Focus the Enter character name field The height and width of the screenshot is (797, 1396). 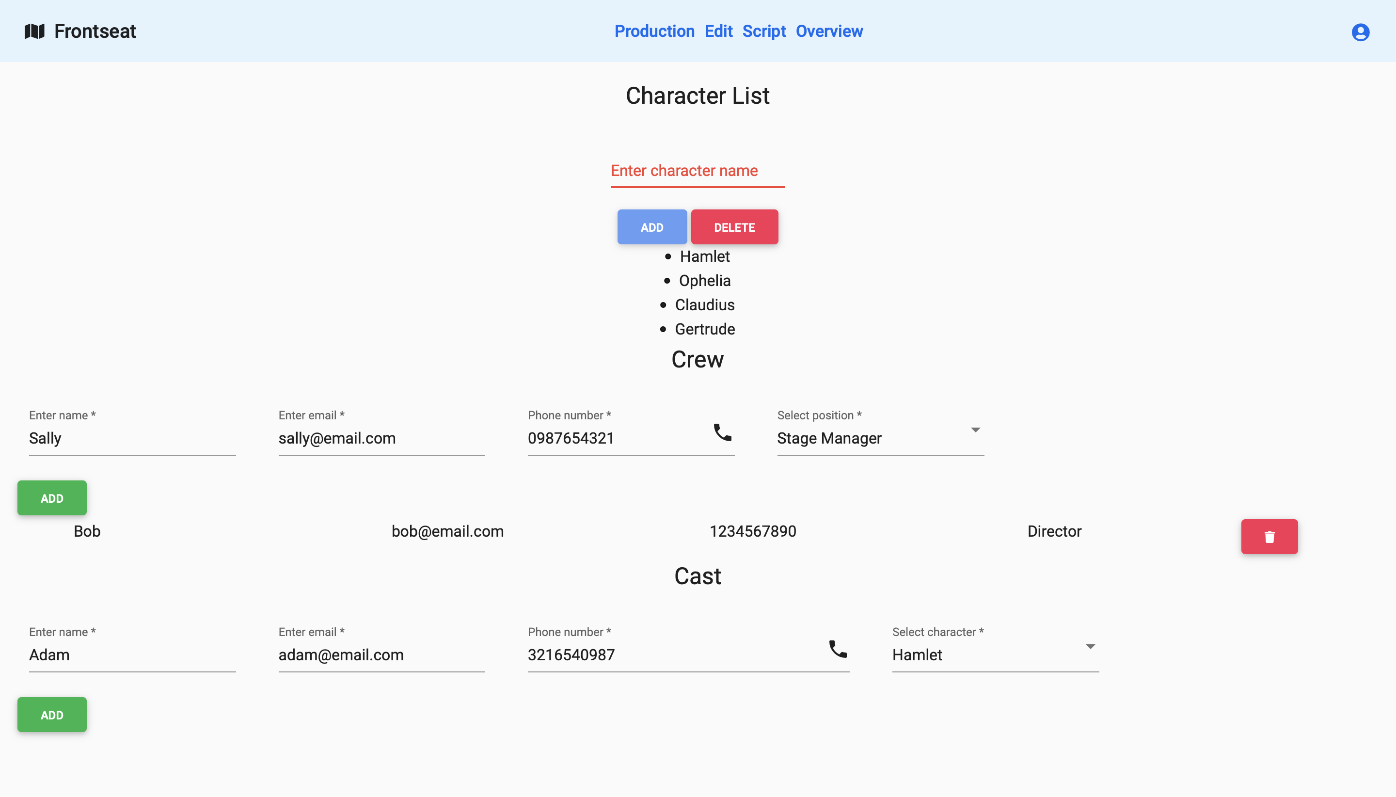[x=697, y=171]
